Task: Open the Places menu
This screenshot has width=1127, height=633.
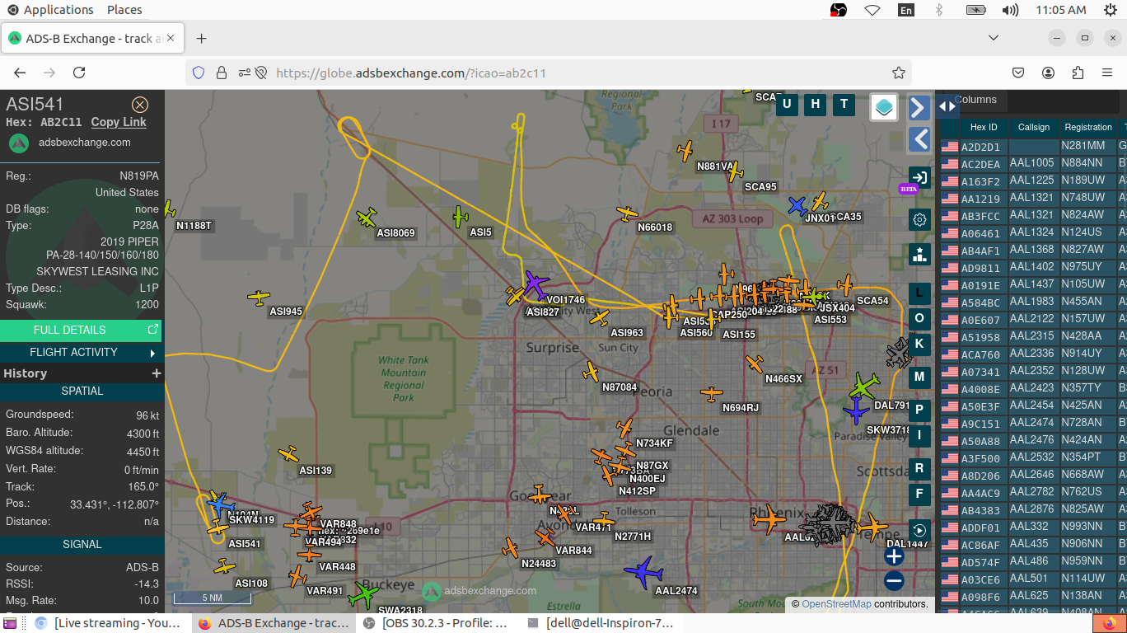Action: [x=124, y=10]
